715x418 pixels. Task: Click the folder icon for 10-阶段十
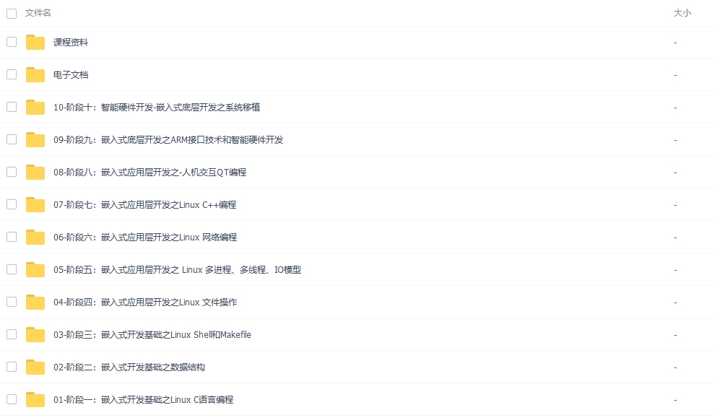click(35, 108)
